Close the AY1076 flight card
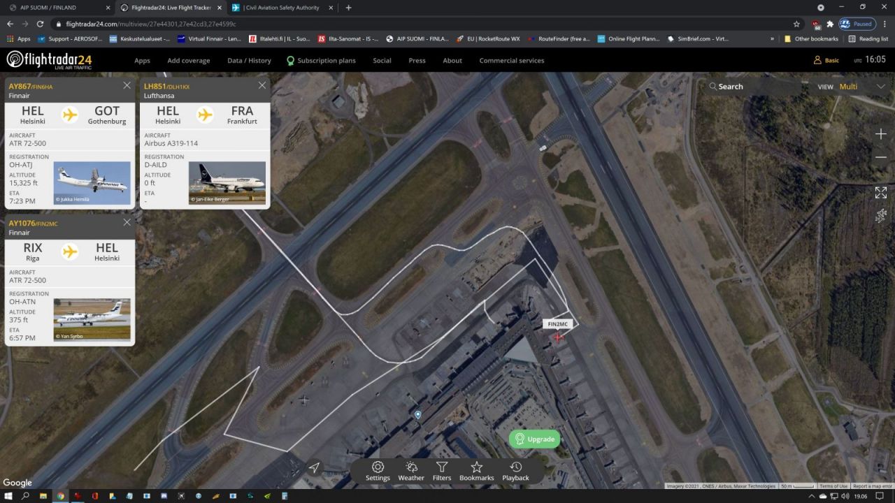 coord(127,222)
